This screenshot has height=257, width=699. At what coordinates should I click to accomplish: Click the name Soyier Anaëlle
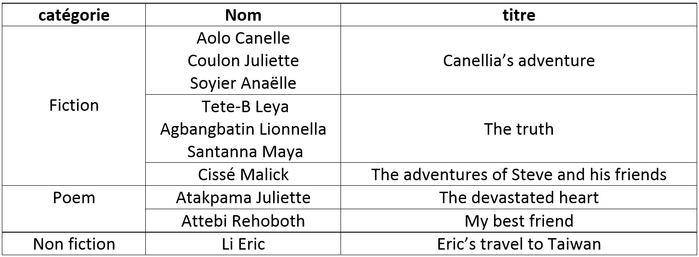tap(243, 83)
